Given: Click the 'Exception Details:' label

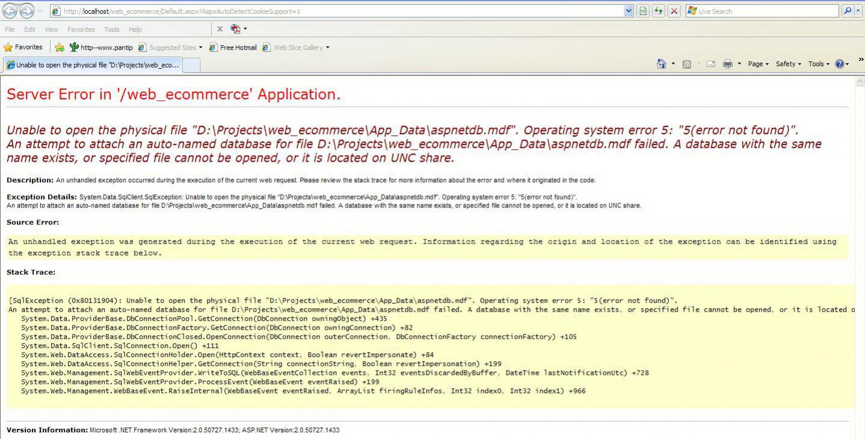Looking at the screenshot, I should (x=42, y=197).
